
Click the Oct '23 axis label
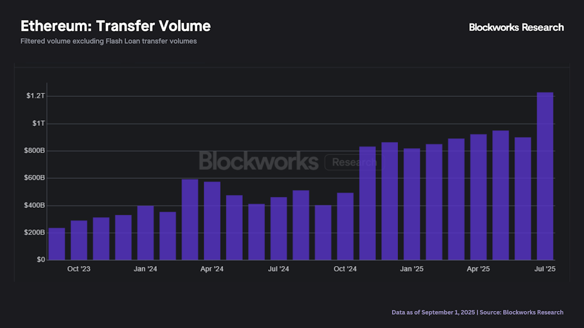[x=79, y=269]
